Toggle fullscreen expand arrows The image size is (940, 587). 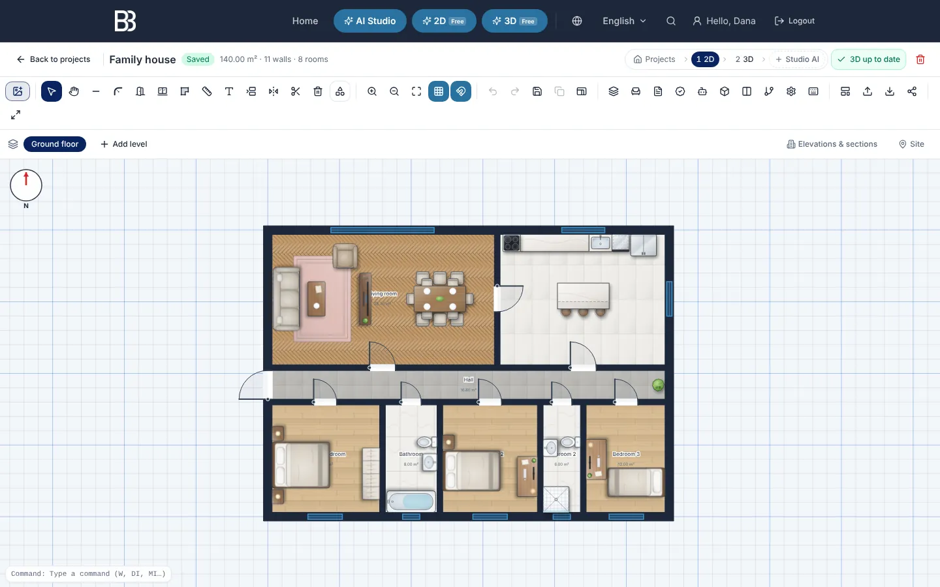point(16,115)
